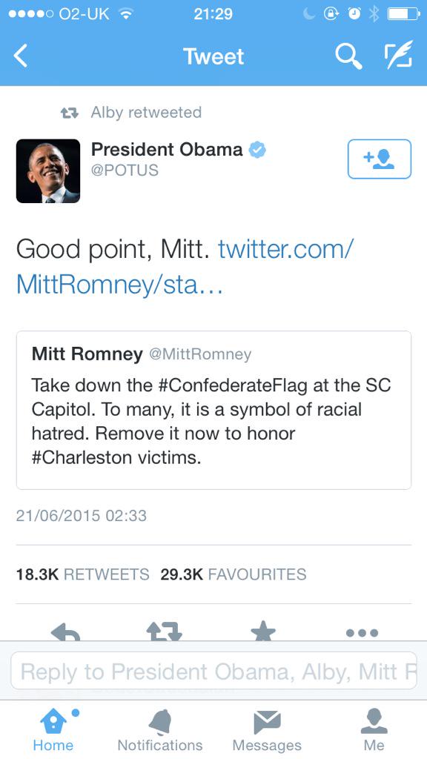This screenshot has height=759, width=427.
Task: Tap the compose new tweet icon
Action: (x=397, y=56)
